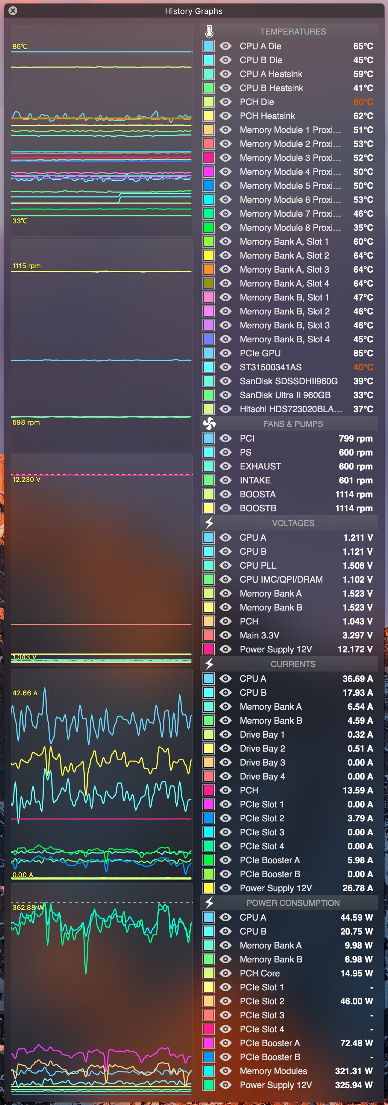The height and width of the screenshot is (1105, 388).
Task: Toggle eye for Memory Modules power
Action: point(225,1071)
